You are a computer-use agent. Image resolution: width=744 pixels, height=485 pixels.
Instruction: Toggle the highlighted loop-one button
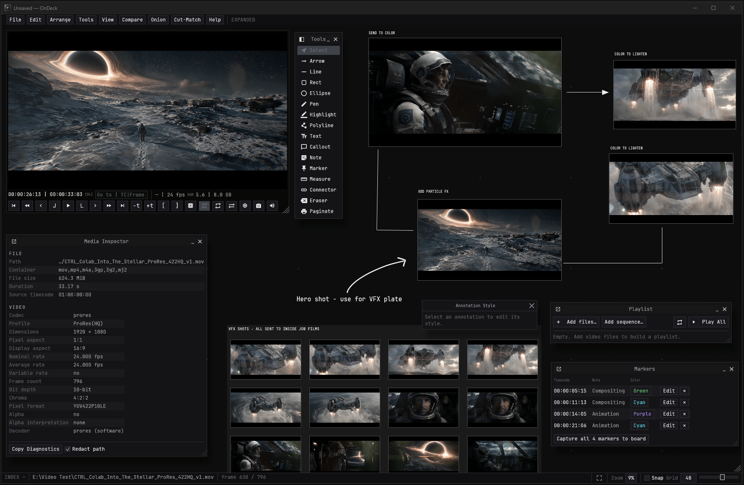[204, 206]
